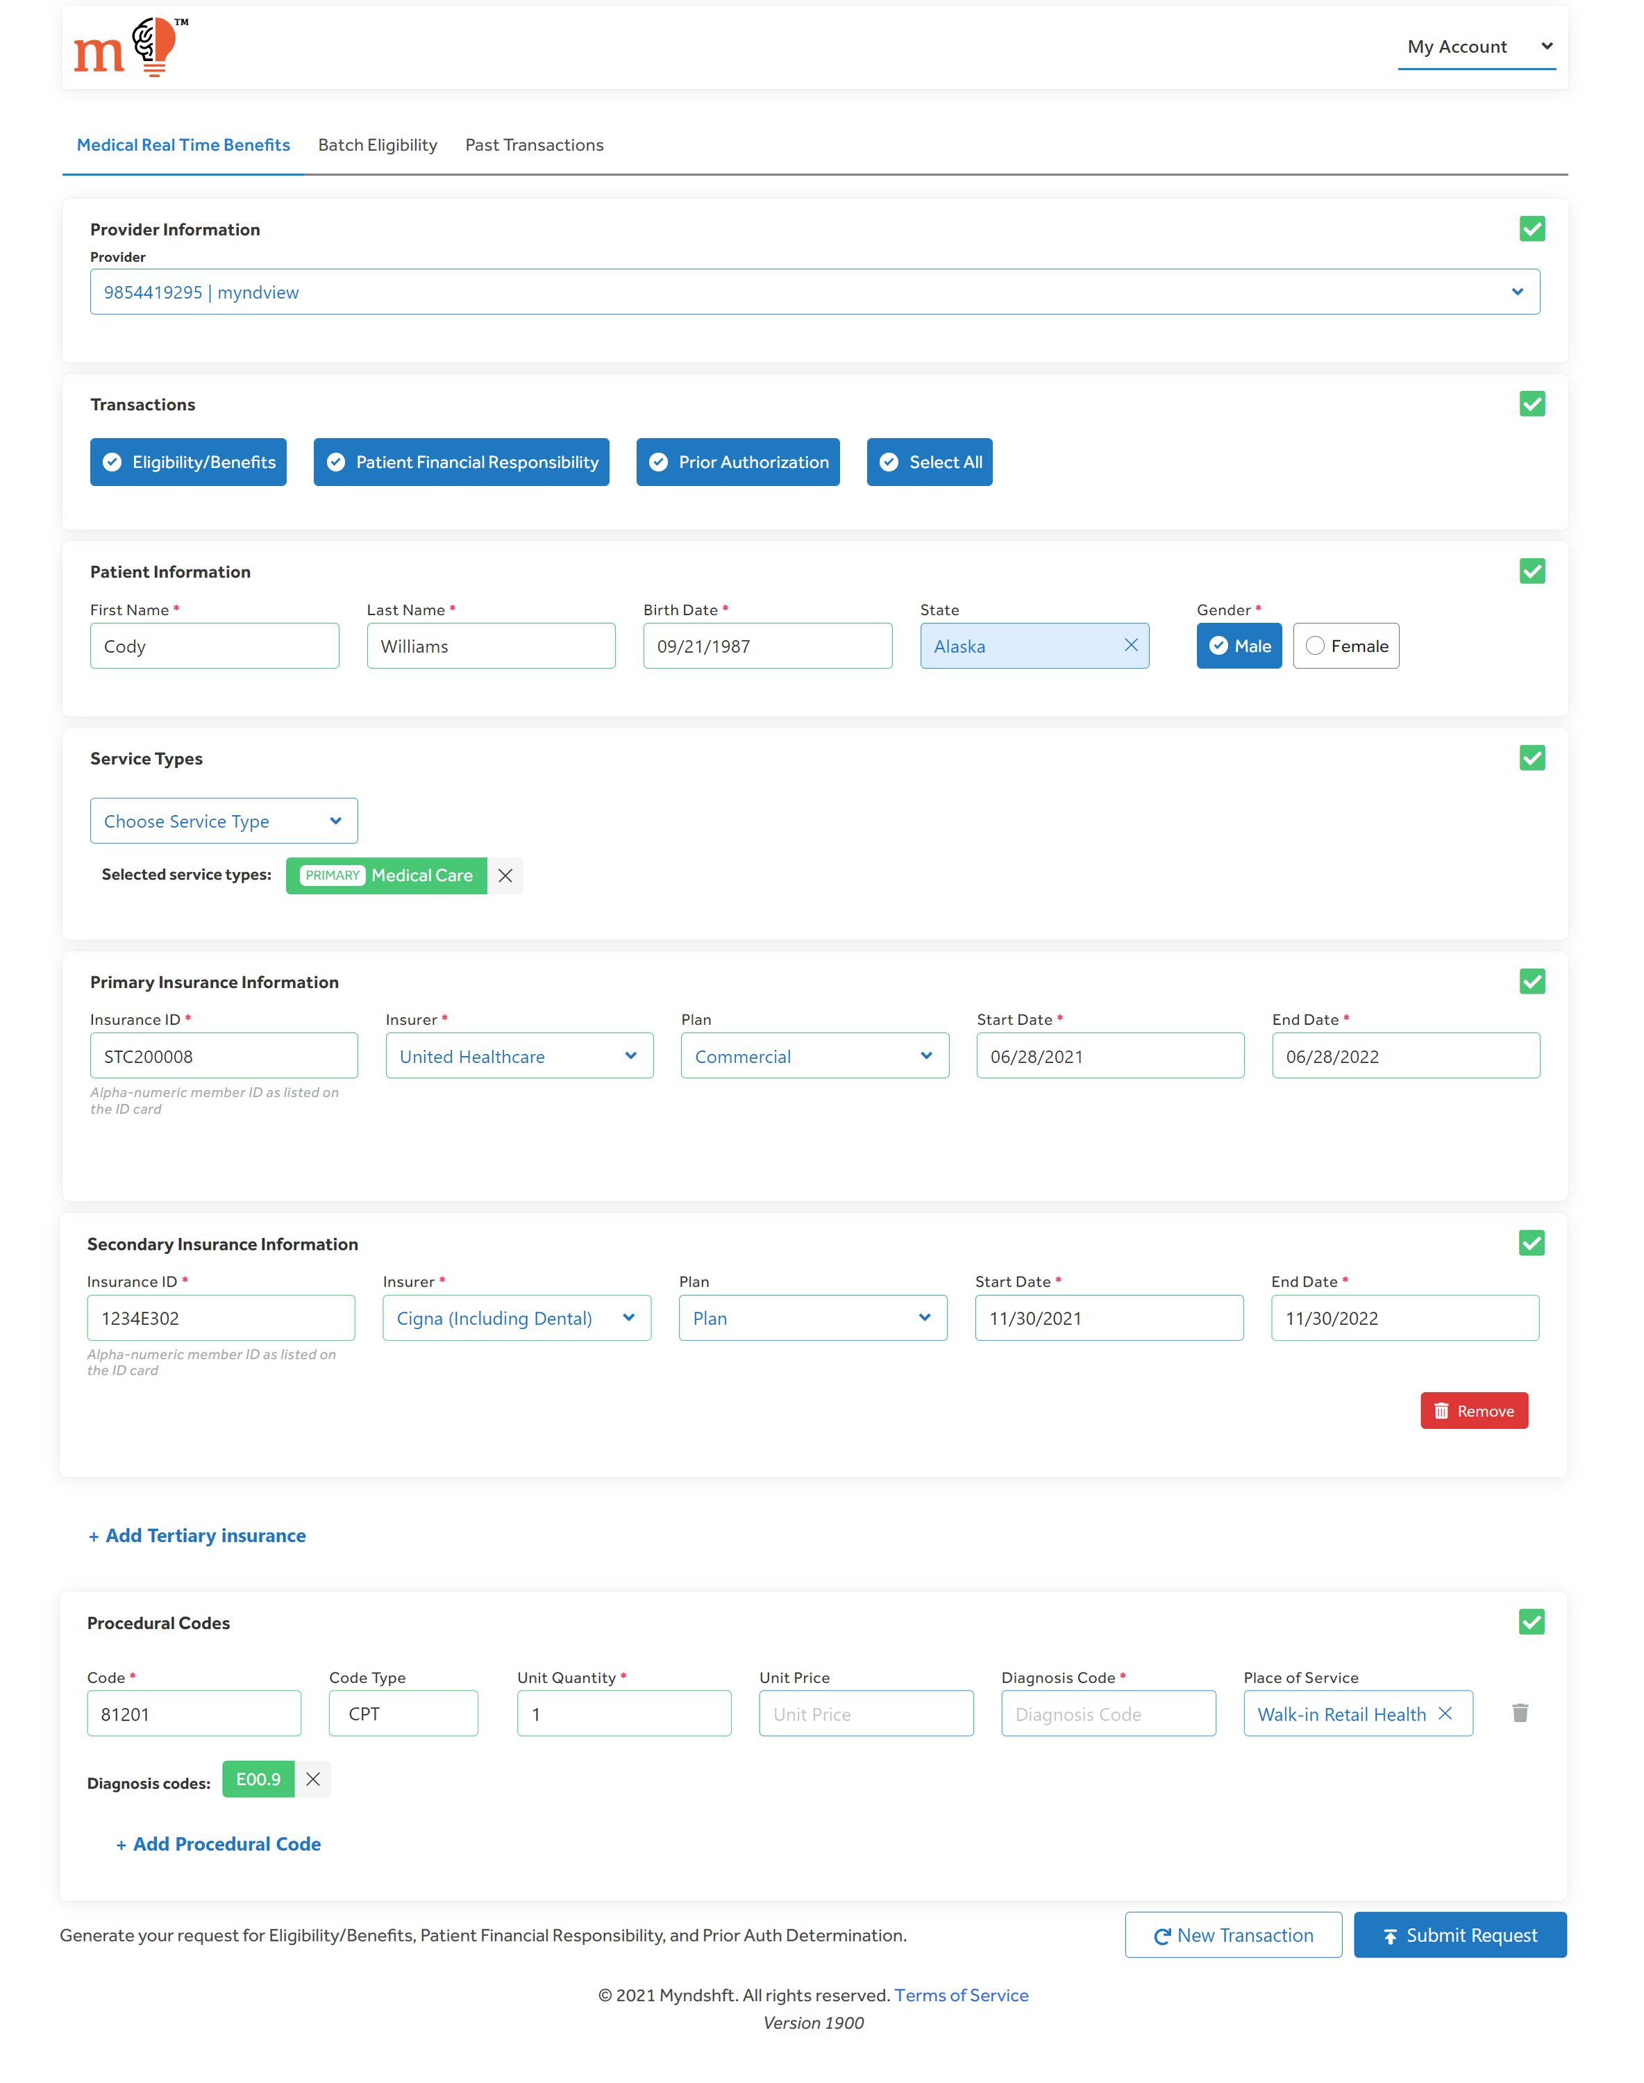Remove the secondary insurance section
The width and height of the screenshot is (1644, 2083).
[1474, 1410]
